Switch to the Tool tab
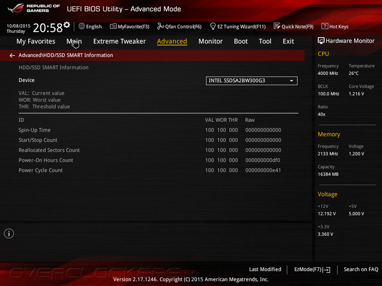 (265, 41)
